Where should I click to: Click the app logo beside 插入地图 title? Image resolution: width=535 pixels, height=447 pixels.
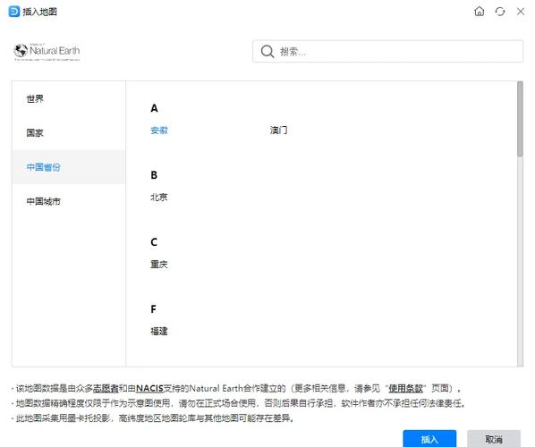click(x=14, y=12)
